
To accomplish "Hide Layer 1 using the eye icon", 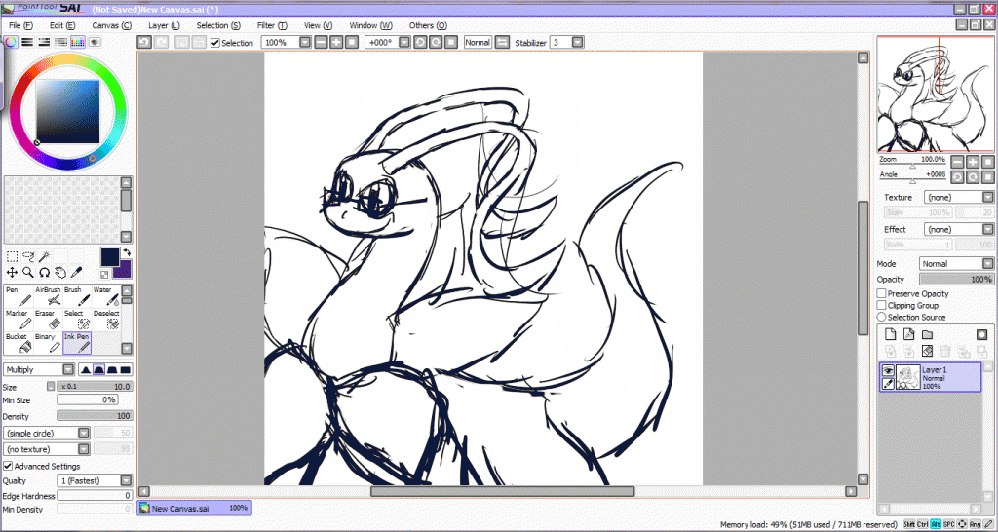I will (x=888, y=370).
